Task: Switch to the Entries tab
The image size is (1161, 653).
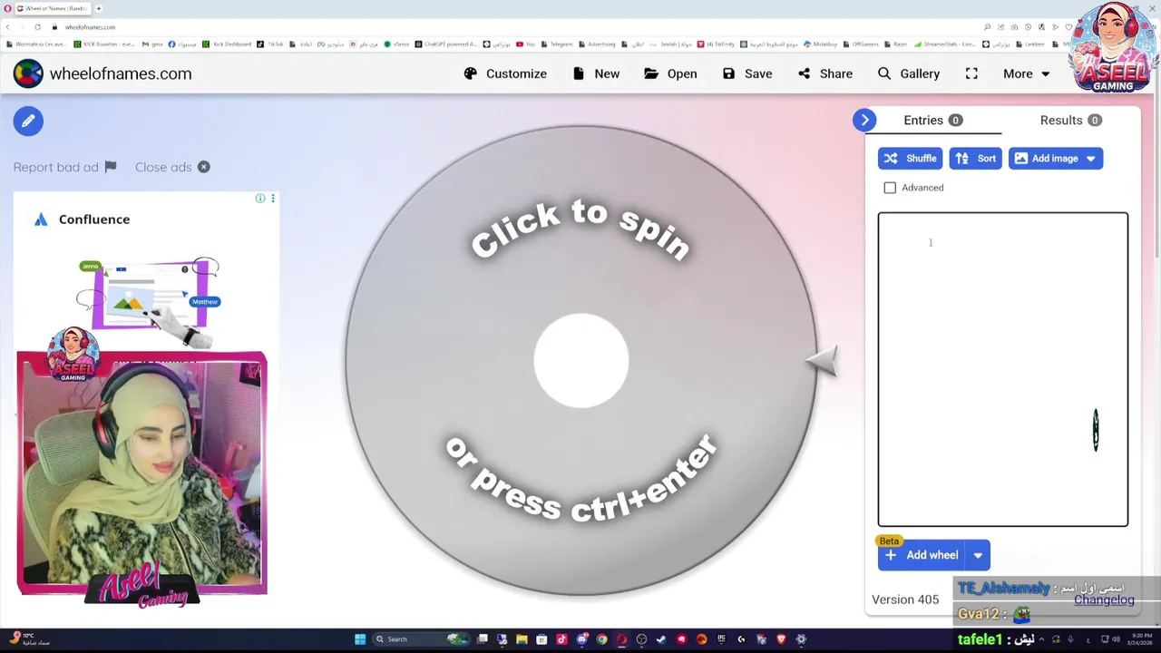Action: [x=932, y=120]
